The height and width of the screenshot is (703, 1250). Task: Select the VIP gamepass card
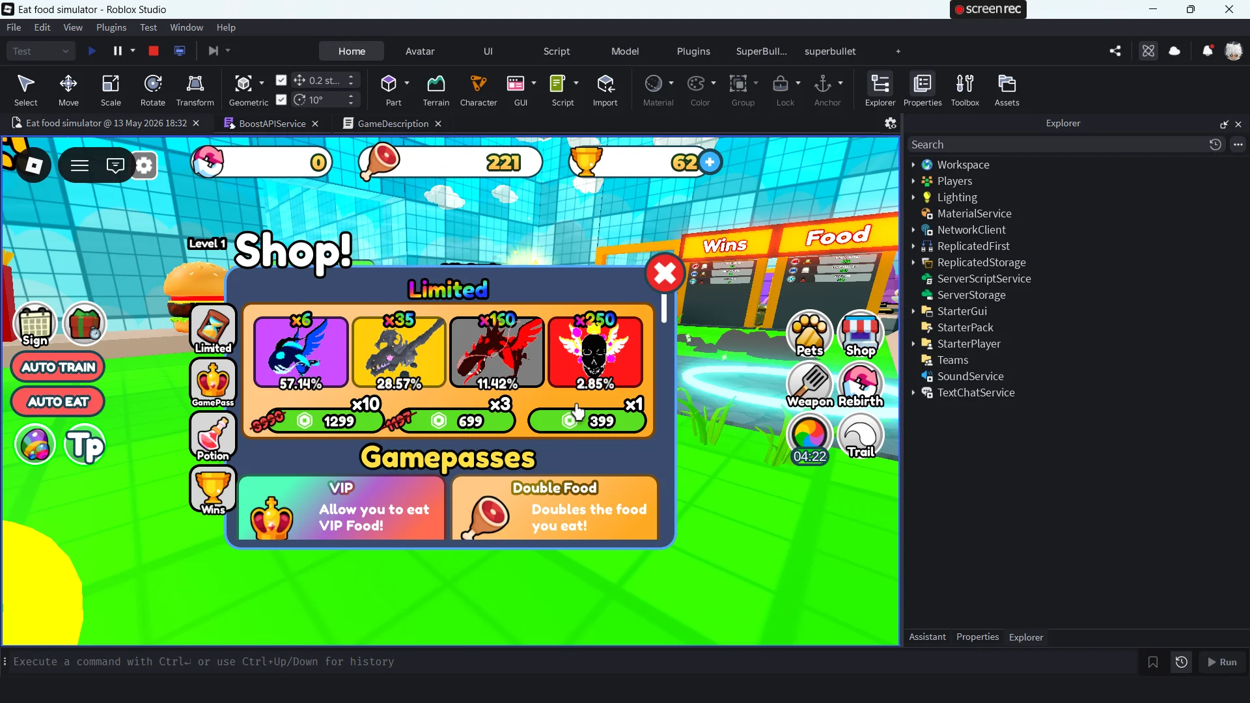(x=342, y=508)
